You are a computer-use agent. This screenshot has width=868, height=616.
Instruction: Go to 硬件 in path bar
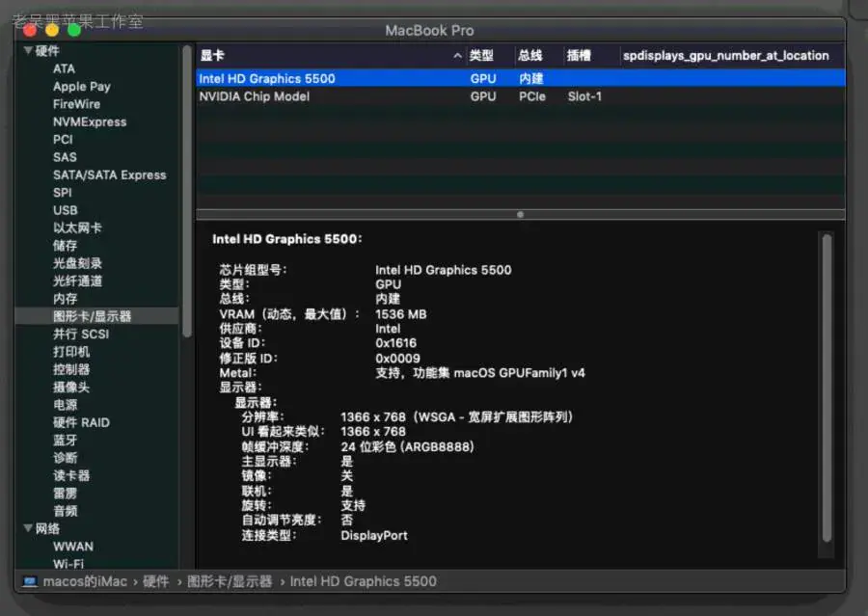[x=155, y=581]
